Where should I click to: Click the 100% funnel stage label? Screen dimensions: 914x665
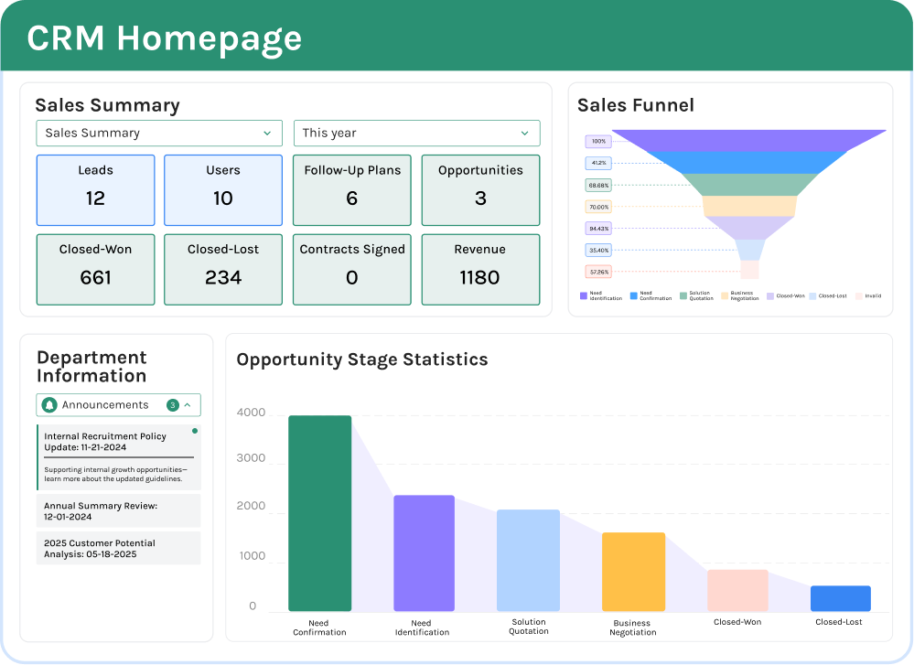(597, 141)
